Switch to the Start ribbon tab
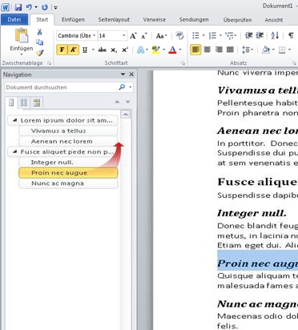 point(42,19)
